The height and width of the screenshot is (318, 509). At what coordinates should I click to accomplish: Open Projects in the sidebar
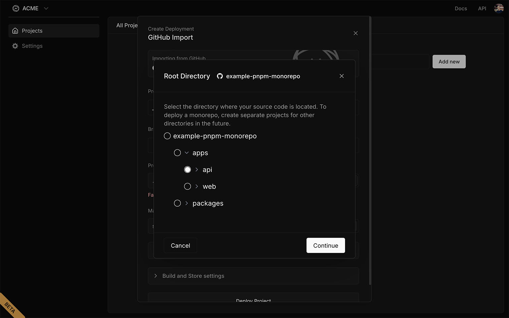pyautogui.click(x=32, y=30)
